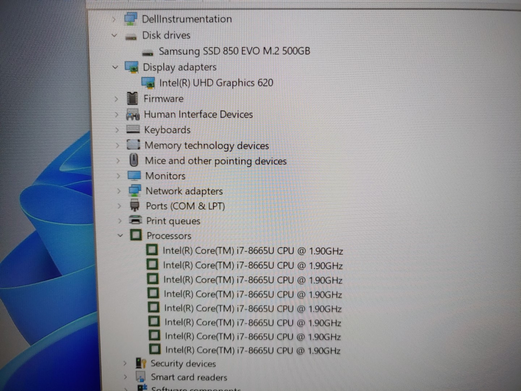
Task: Expand the Monitors node
Action: tap(118, 176)
